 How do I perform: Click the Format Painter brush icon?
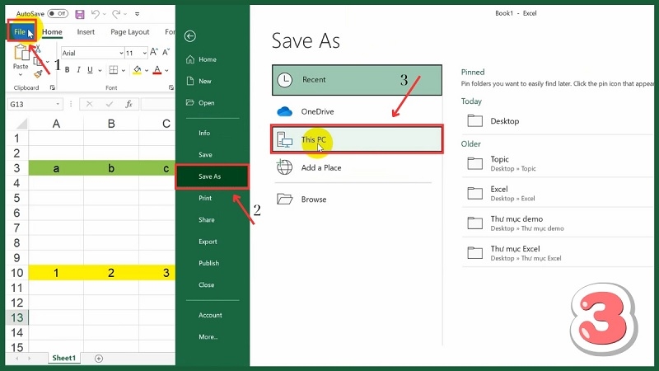pyautogui.click(x=38, y=74)
